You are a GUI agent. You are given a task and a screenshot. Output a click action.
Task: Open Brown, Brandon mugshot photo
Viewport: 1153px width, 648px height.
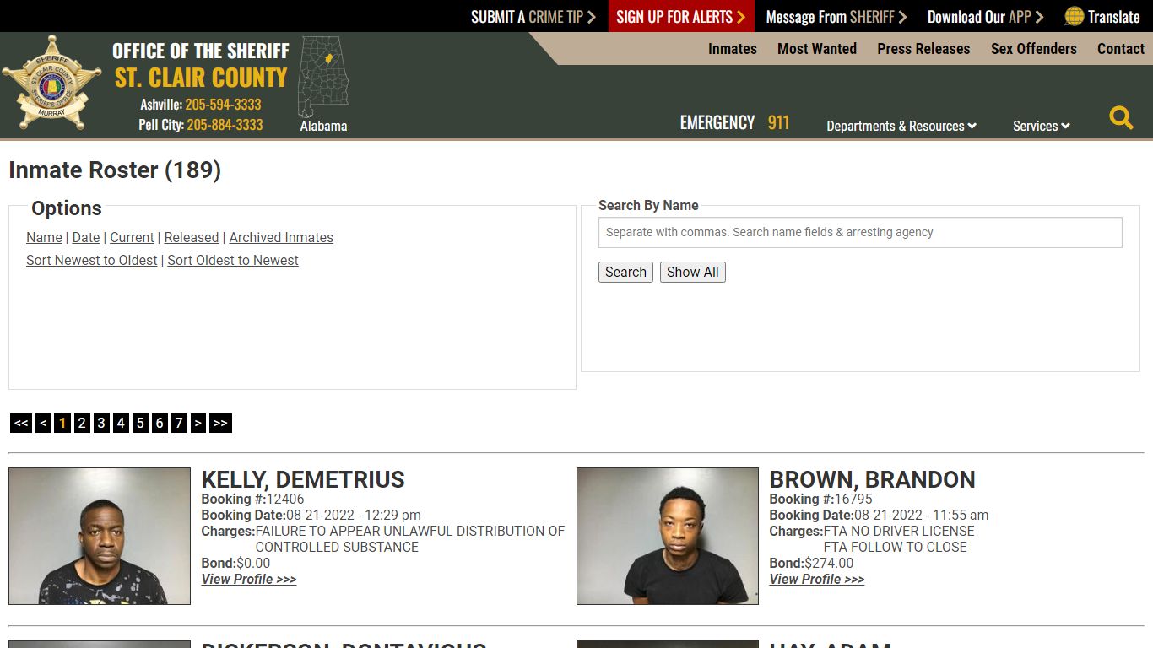(x=668, y=537)
